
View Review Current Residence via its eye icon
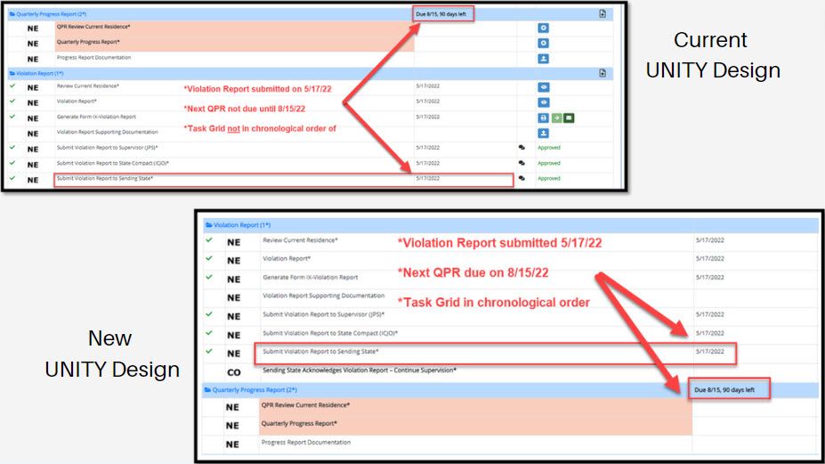[544, 87]
